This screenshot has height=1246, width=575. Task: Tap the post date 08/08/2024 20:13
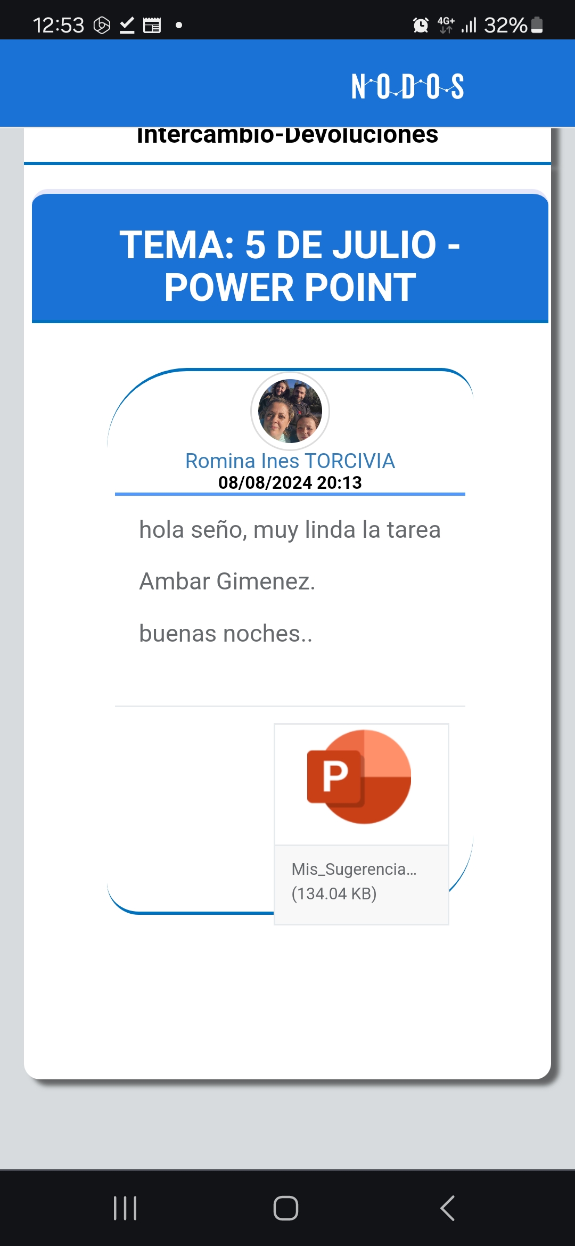click(290, 482)
